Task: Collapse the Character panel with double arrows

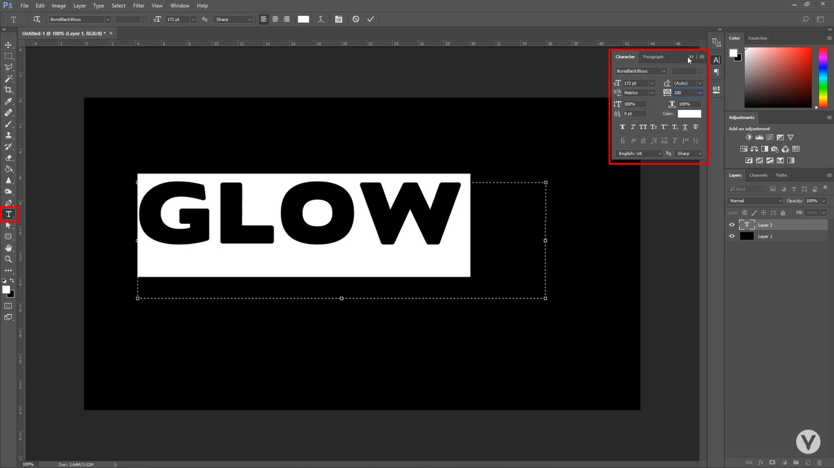Action: coord(691,57)
